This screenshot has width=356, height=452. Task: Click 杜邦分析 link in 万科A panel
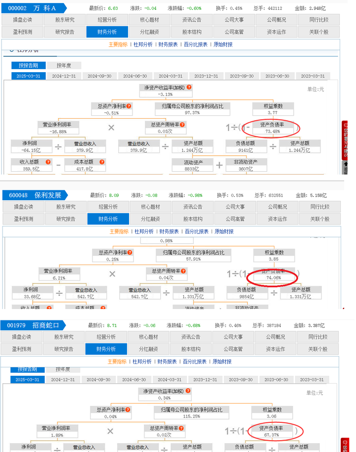coord(143,45)
